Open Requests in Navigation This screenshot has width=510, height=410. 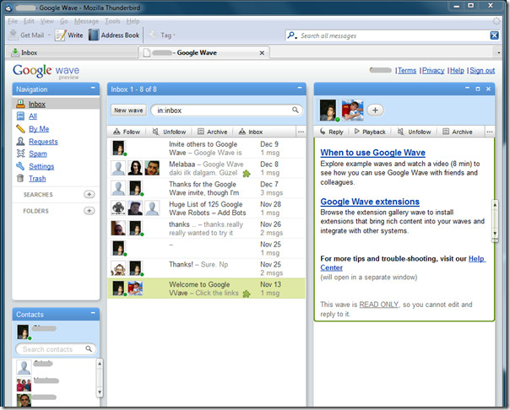click(43, 142)
